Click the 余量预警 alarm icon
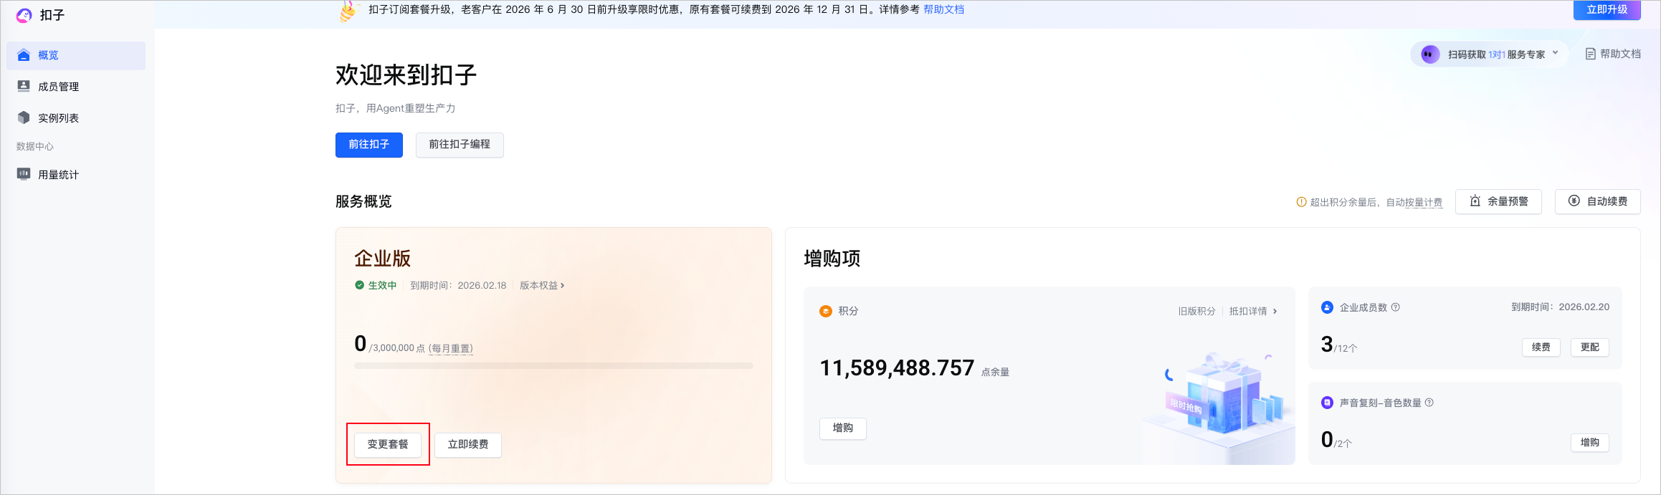Screen dimensions: 1661x495 coord(1475,201)
